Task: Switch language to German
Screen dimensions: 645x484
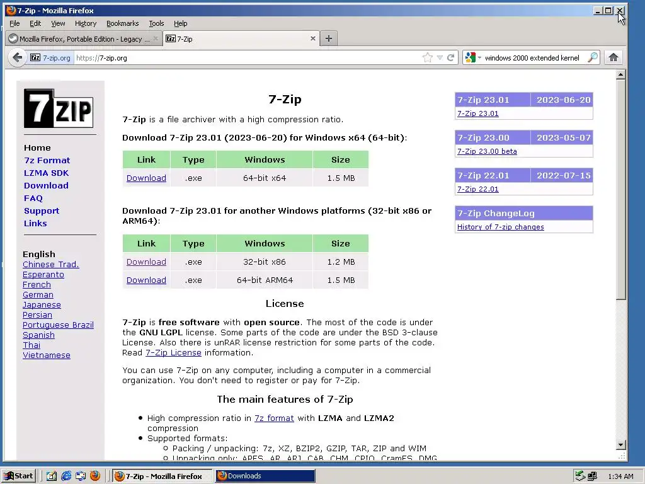Action: click(x=38, y=295)
